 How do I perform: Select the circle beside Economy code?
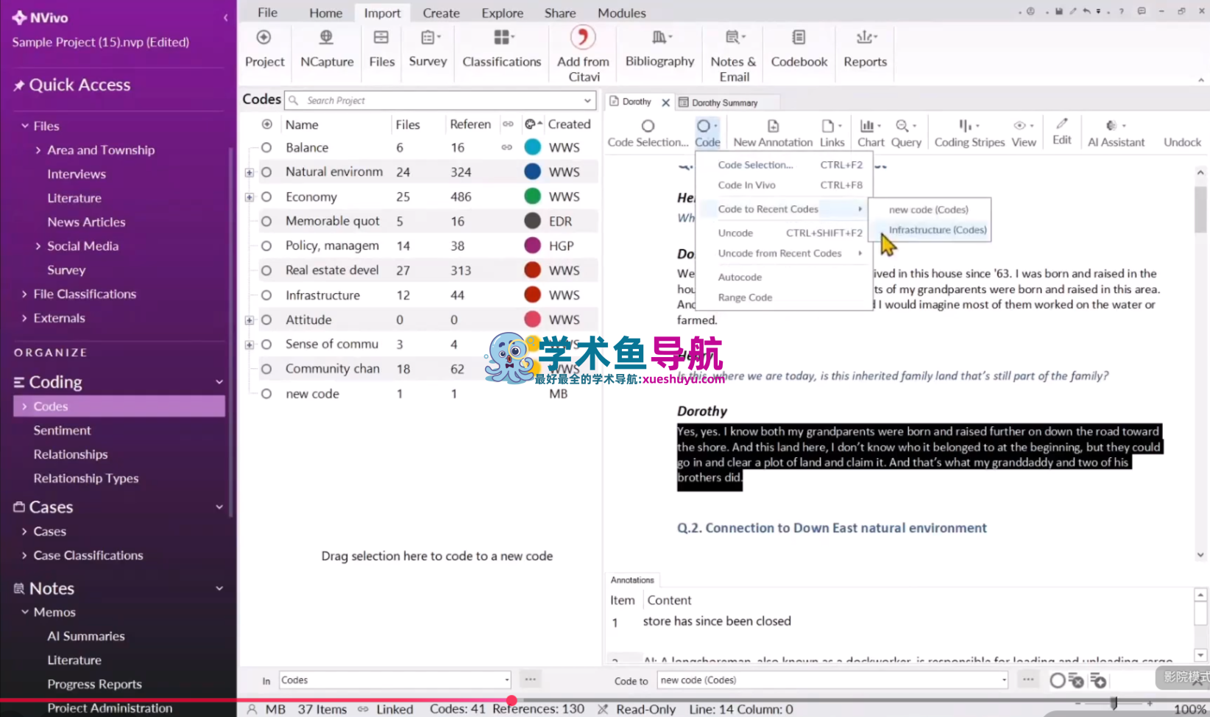266,197
